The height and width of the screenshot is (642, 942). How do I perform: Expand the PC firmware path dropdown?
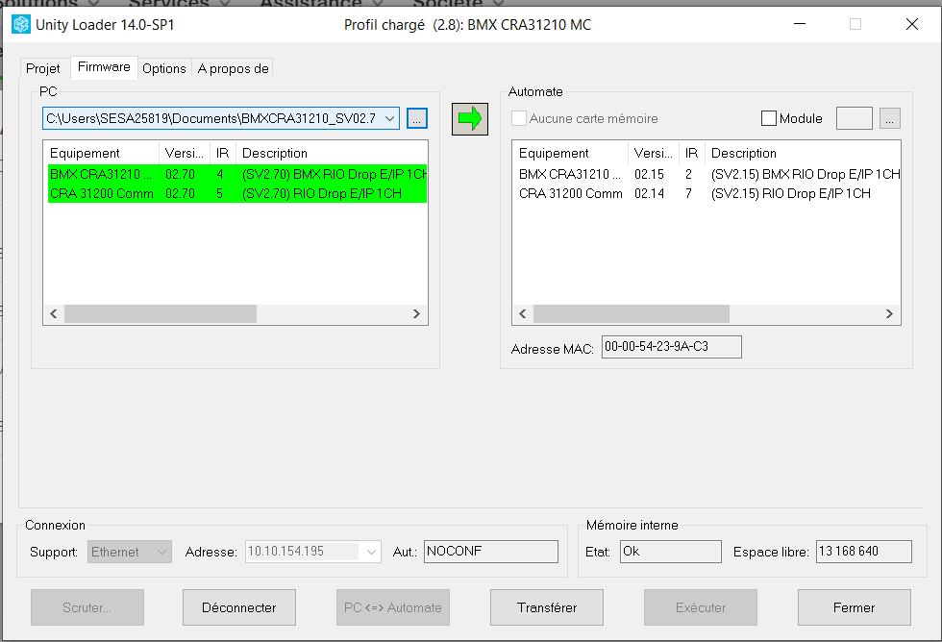(390, 118)
